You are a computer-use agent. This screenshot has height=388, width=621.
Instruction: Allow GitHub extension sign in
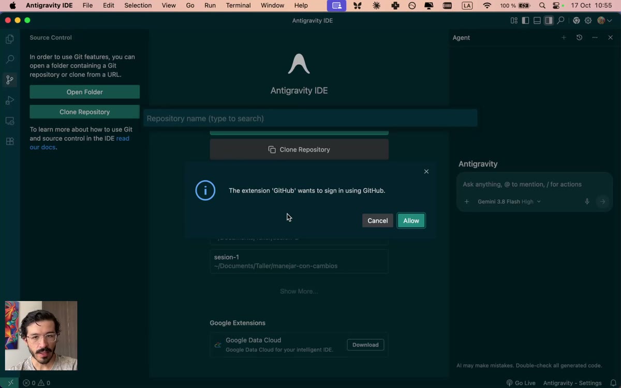point(411,221)
